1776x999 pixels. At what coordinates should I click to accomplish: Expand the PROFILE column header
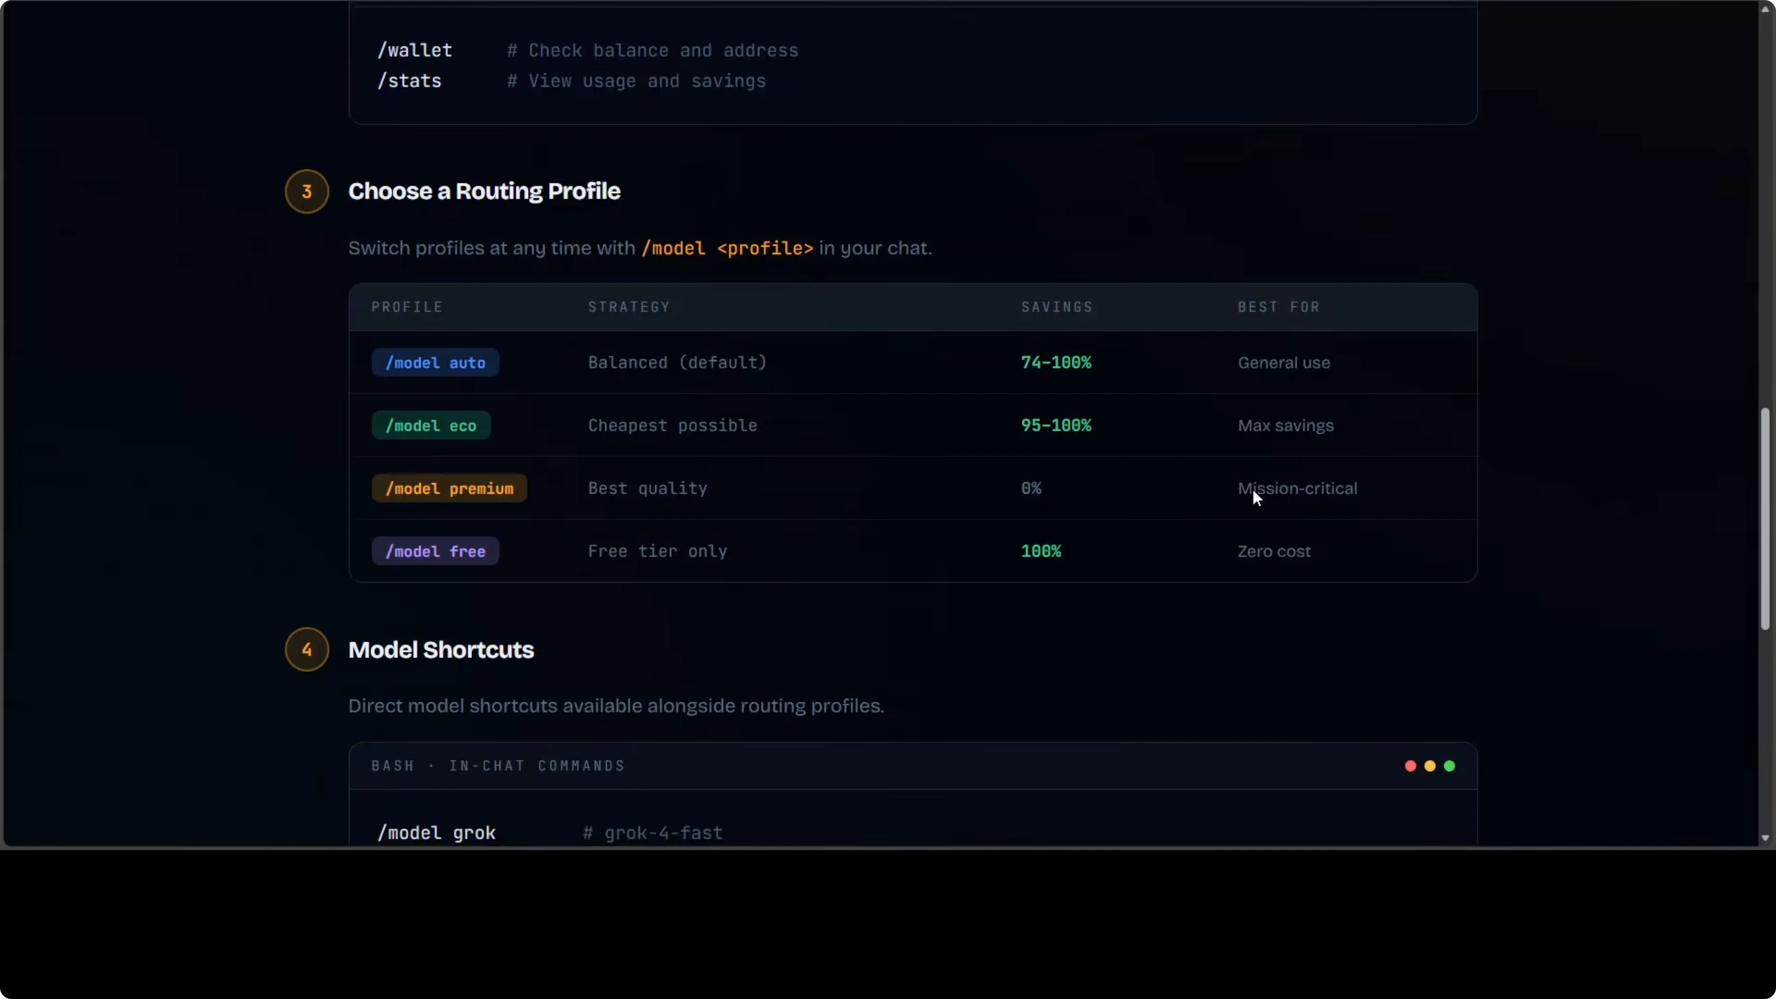click(x=407, y=307)
